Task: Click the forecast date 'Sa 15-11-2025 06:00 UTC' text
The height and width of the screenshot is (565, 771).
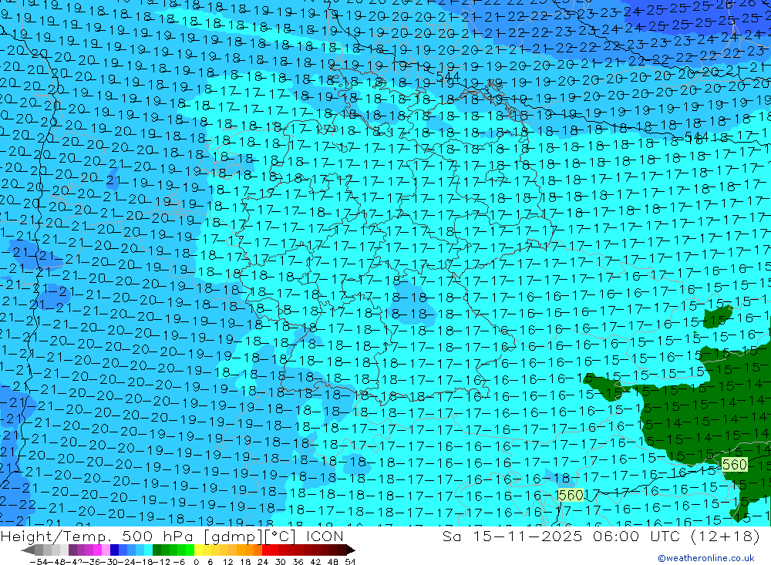Action: pyautogui.click(x=561, y=536)
